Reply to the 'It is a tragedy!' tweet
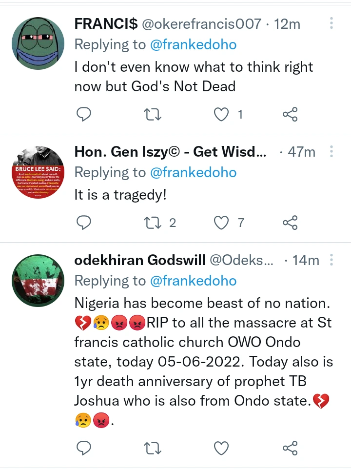Viewport: 351px width, 472px height. coord(84,223)
